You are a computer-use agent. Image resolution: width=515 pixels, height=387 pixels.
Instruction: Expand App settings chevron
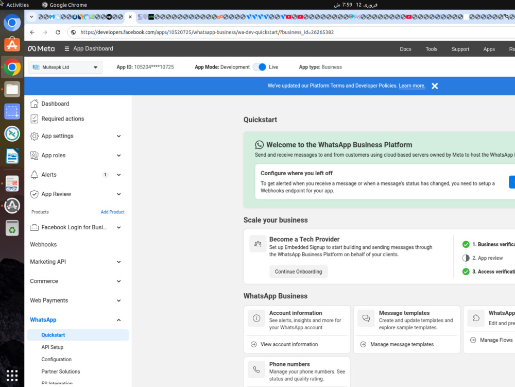[119, 136]
